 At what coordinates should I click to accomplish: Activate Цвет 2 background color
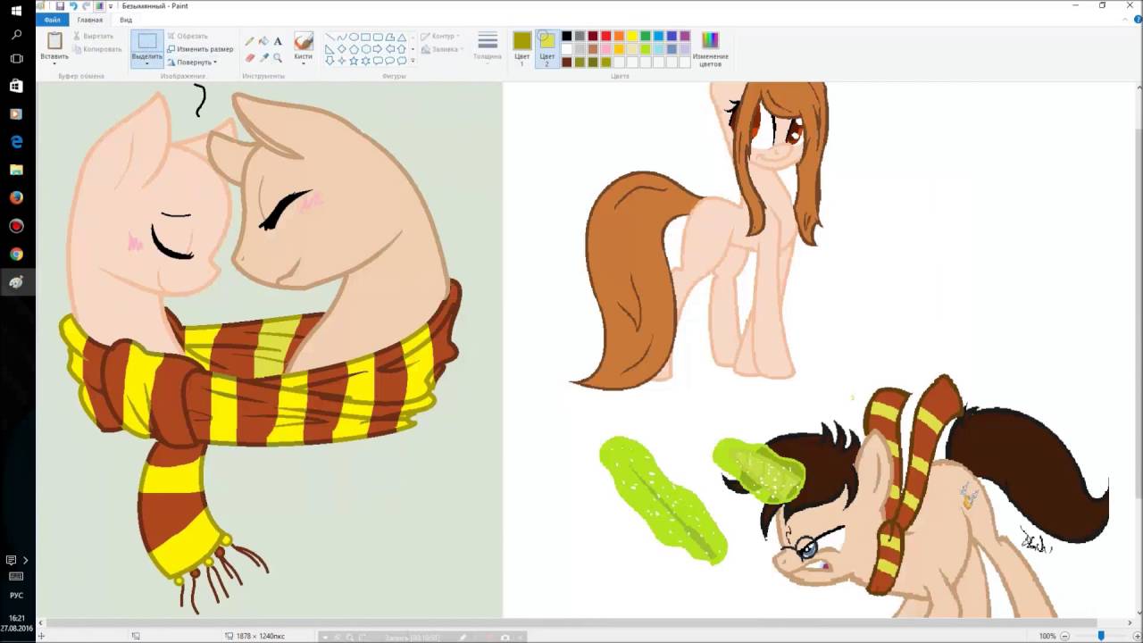point(546,49)
